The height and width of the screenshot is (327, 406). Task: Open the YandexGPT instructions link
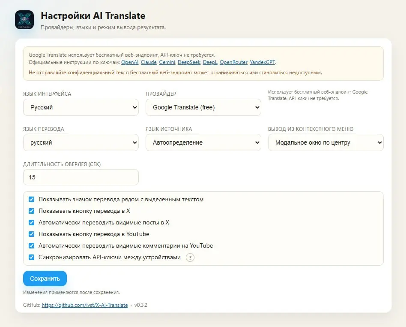[262, 62]
